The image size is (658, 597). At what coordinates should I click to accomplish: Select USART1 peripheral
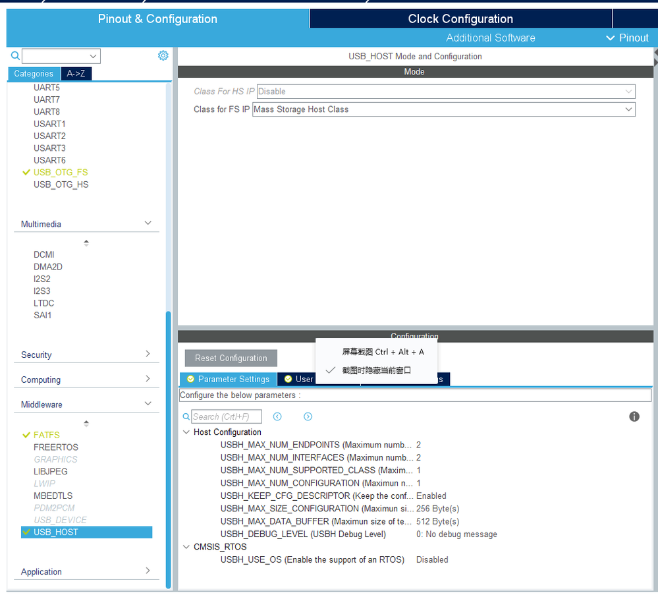(49, 124)
